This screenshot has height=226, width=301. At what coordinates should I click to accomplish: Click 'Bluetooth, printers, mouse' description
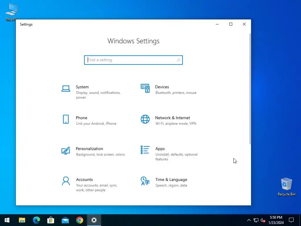tap(176, 93)
